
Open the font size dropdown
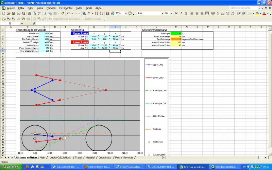(x=171, y=13)
